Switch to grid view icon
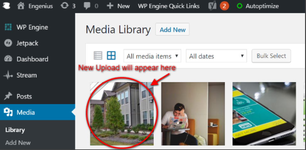This screenshot has width=306, height=150. (111, 56)
